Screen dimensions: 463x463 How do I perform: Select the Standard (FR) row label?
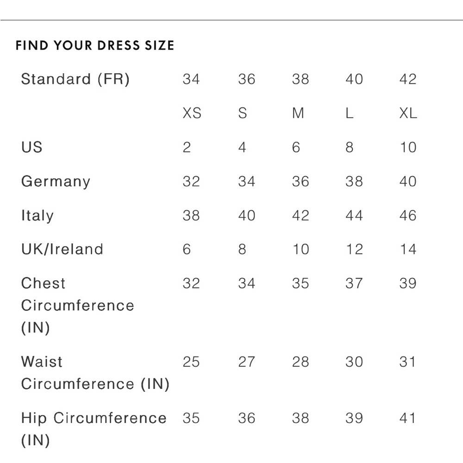75,79
